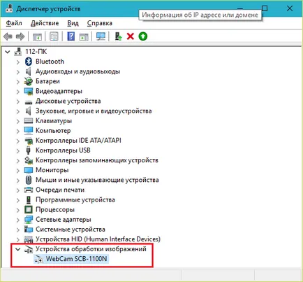
Task: Click the 112-ПК computer root icon
Action: click(x=18, y=52)
